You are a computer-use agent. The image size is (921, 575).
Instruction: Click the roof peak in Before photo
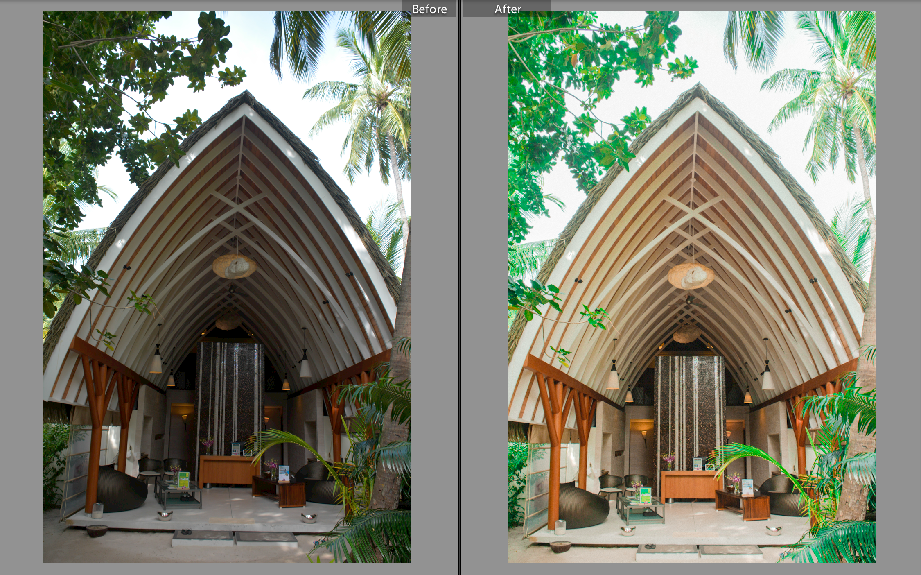pos(246,93)
